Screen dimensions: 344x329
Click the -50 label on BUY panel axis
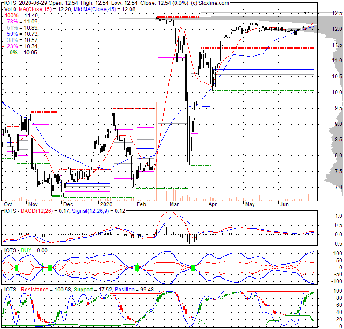tap(338, 274)
